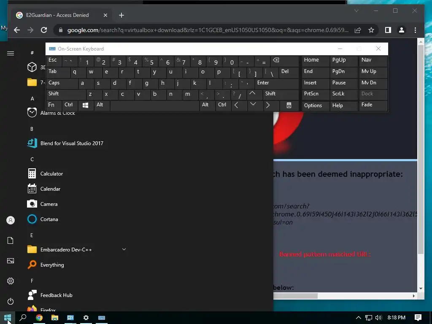Click the Esc key on On-Screen Keyboard

(54, 61)
